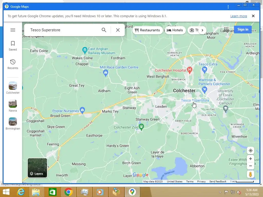Filter map by Hotels
Image resolution: width=263 pixels, height=197 pixels.
pos(175,30)
